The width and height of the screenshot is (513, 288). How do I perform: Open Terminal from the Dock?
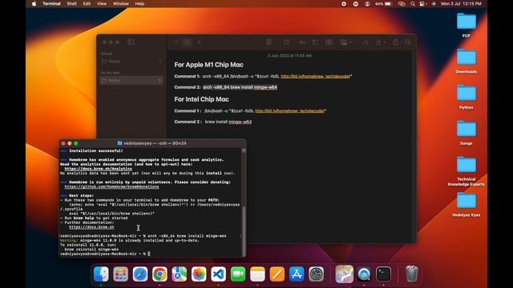pos(383,274)
